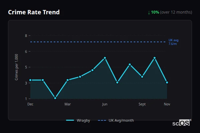Select the January data point

click(x=43, y=80)
